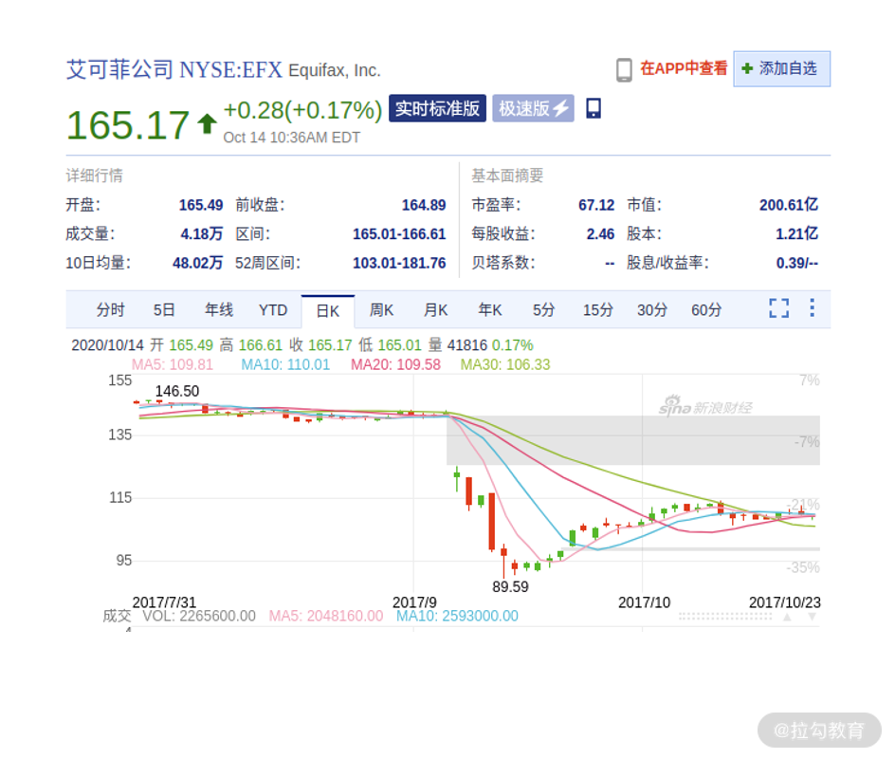895x759 pixels.
Task: Click the 股息/收益率 value 0.39/--
Action: click(796, 264)
